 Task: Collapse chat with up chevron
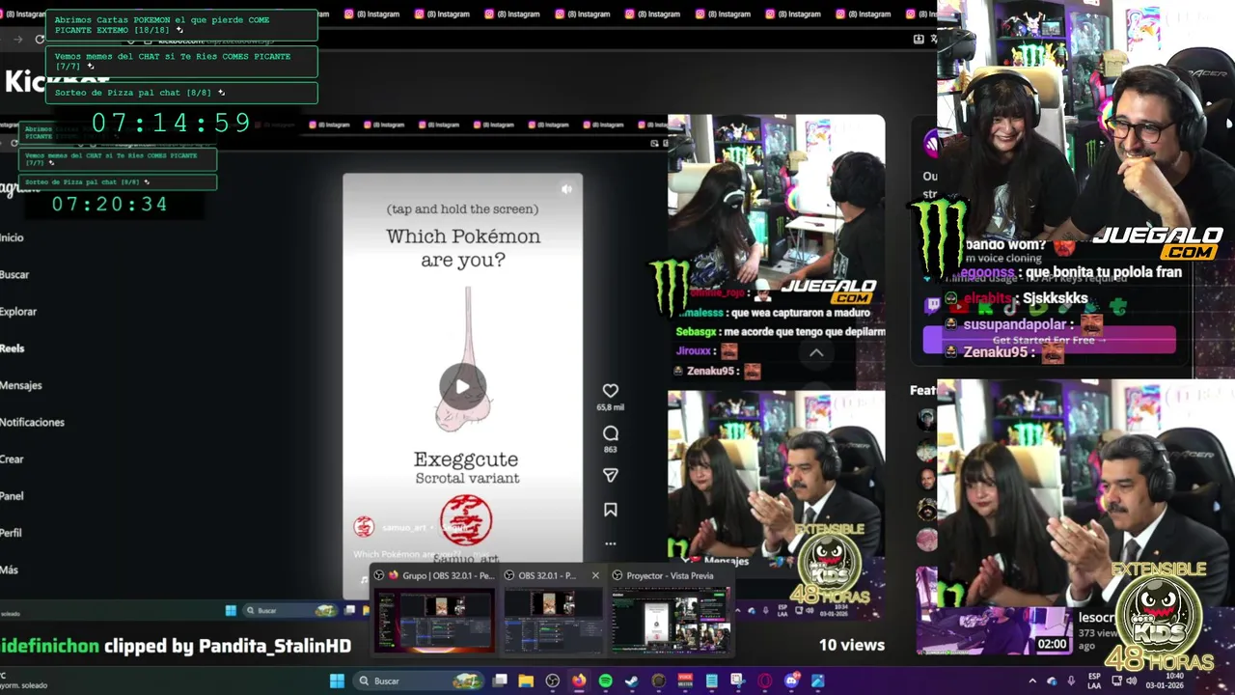tap(816, 353)
